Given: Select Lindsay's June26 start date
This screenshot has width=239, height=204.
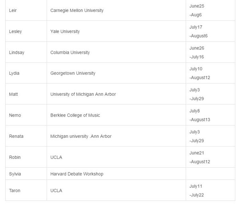Looking at the screenshot, I should tap(197, 48).
